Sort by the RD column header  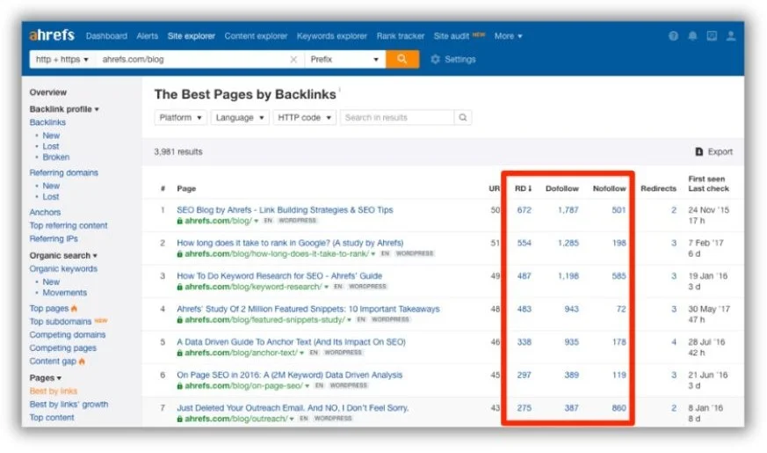click(x=523, y=188)
